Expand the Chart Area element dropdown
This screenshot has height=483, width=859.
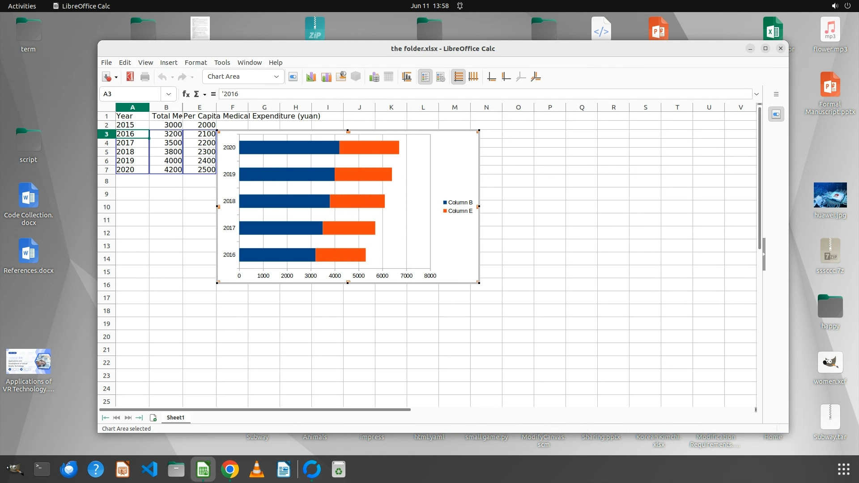[276, 76]
